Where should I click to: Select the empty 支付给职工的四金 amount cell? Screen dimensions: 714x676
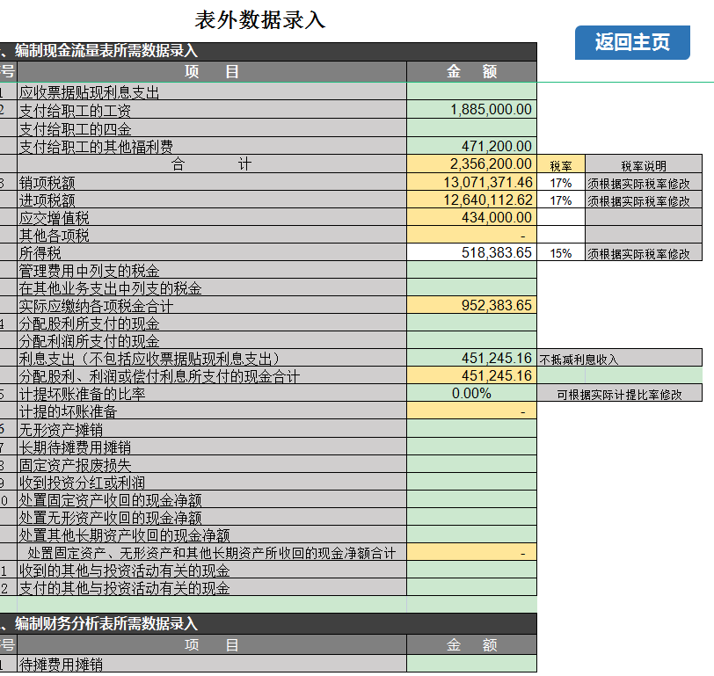coord(471,128)
